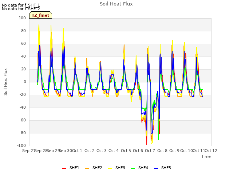Click the 100 y-axis tick label

pyautogui.click(x=22, y=18)
